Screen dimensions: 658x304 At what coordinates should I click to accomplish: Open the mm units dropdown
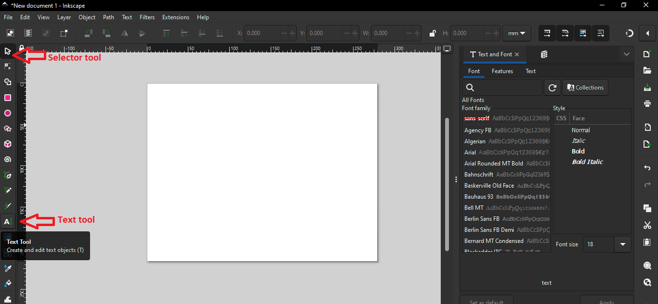click(517, 33)
